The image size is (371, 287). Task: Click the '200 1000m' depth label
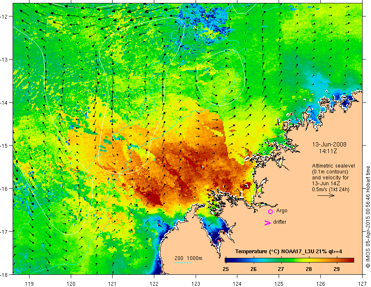click(x=188, y=258)
